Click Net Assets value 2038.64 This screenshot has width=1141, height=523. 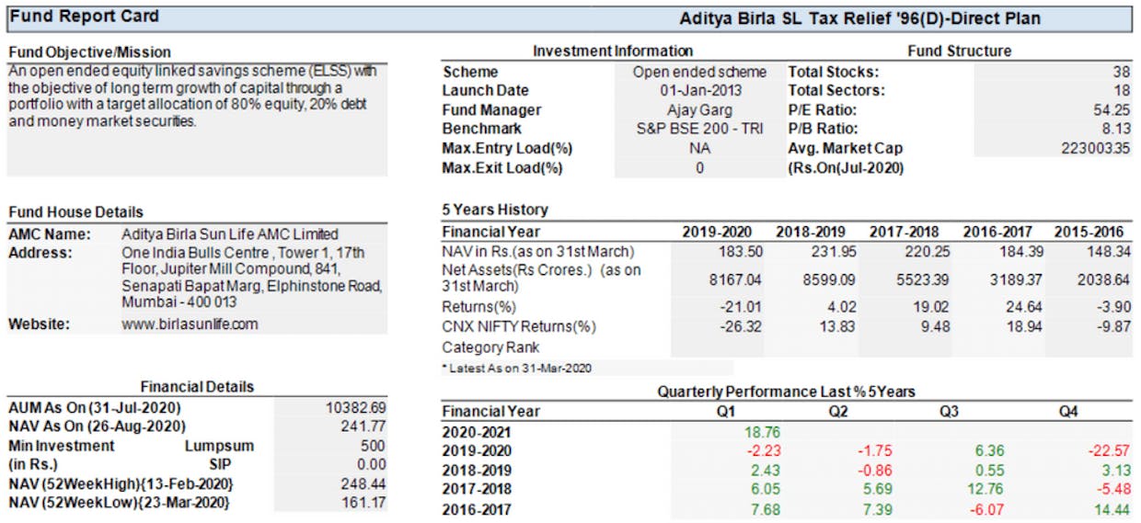(1102, 279)
